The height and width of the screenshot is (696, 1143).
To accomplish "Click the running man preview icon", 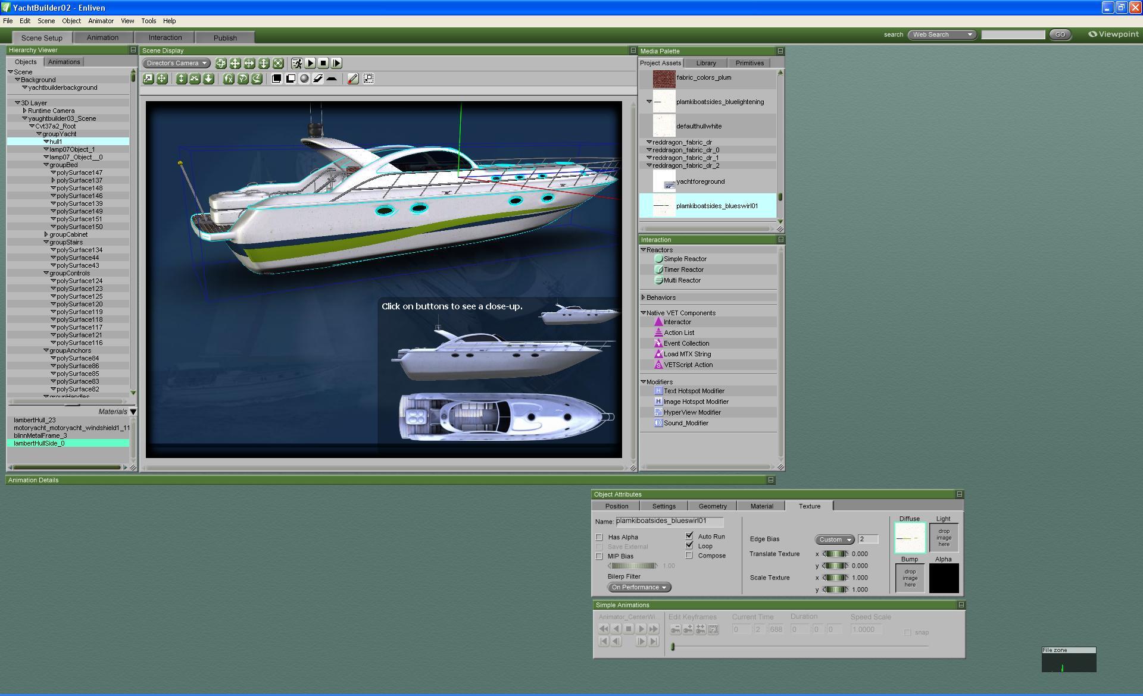I will pyautogui.click(x=296, y=63).
